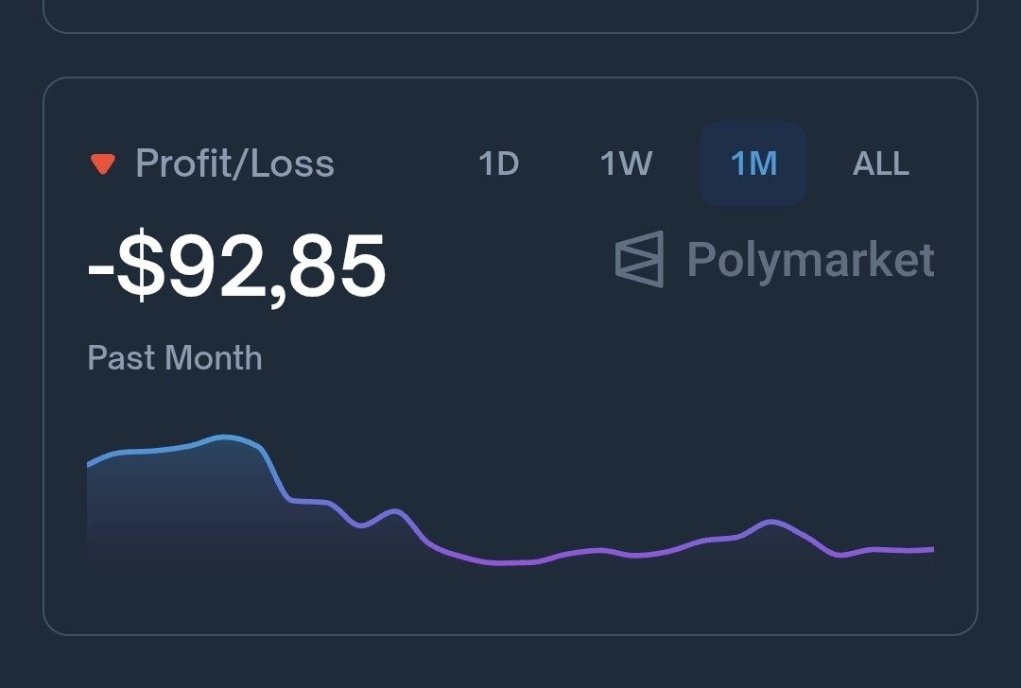
Task: Click the profit/loss line chart
Action: [510, 500]
